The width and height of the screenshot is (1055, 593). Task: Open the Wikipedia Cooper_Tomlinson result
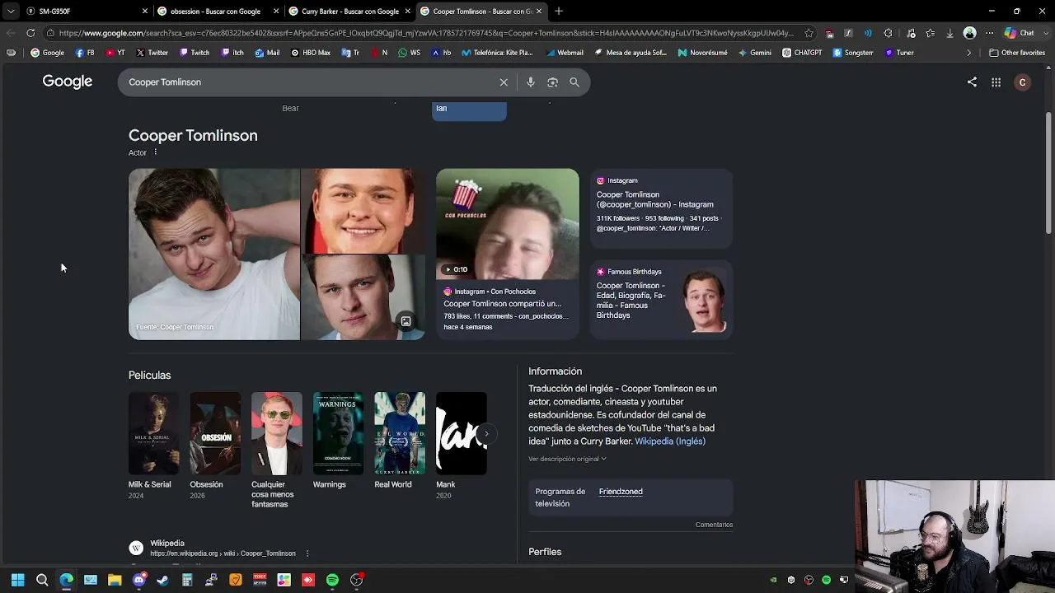pyautogui.click(x=212, y=549)
